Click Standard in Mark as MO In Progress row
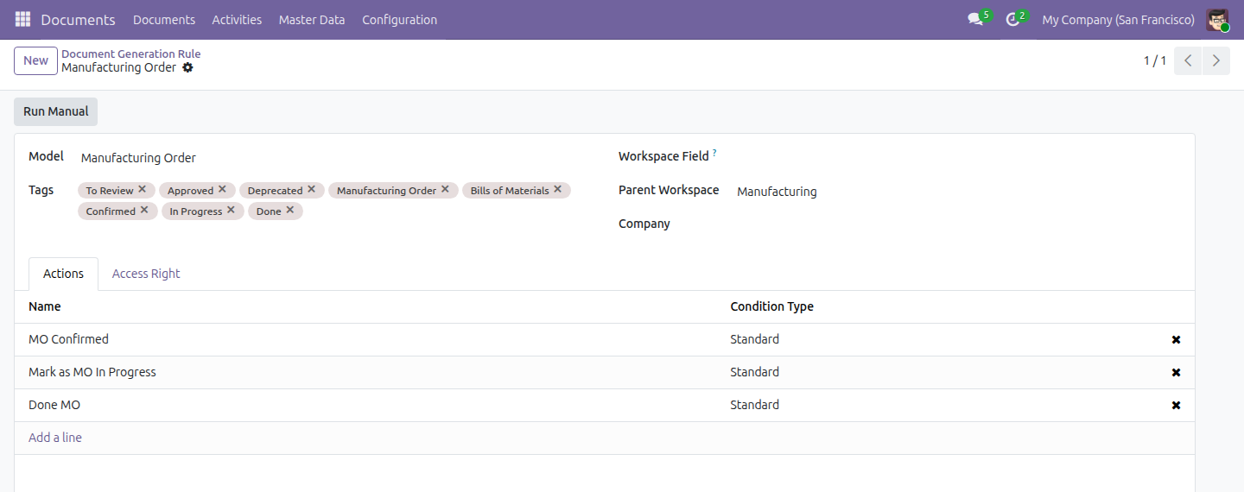The height and width of the screenshot is (492, 1244). coord(755,372)
